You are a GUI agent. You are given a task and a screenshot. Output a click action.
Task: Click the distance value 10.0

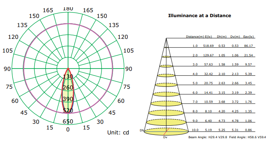195,130
